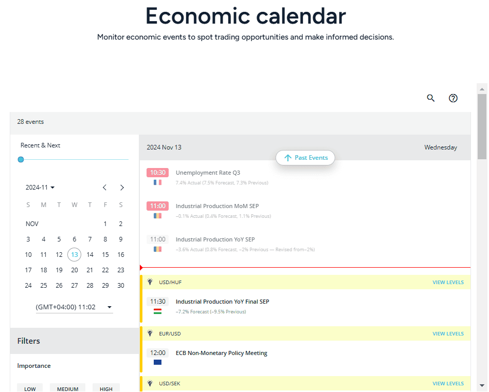The height and width of the screenshot is (392, 489).
Task: Toggle the MEDIUM importance filter
Action: click(x=68, y=388)
